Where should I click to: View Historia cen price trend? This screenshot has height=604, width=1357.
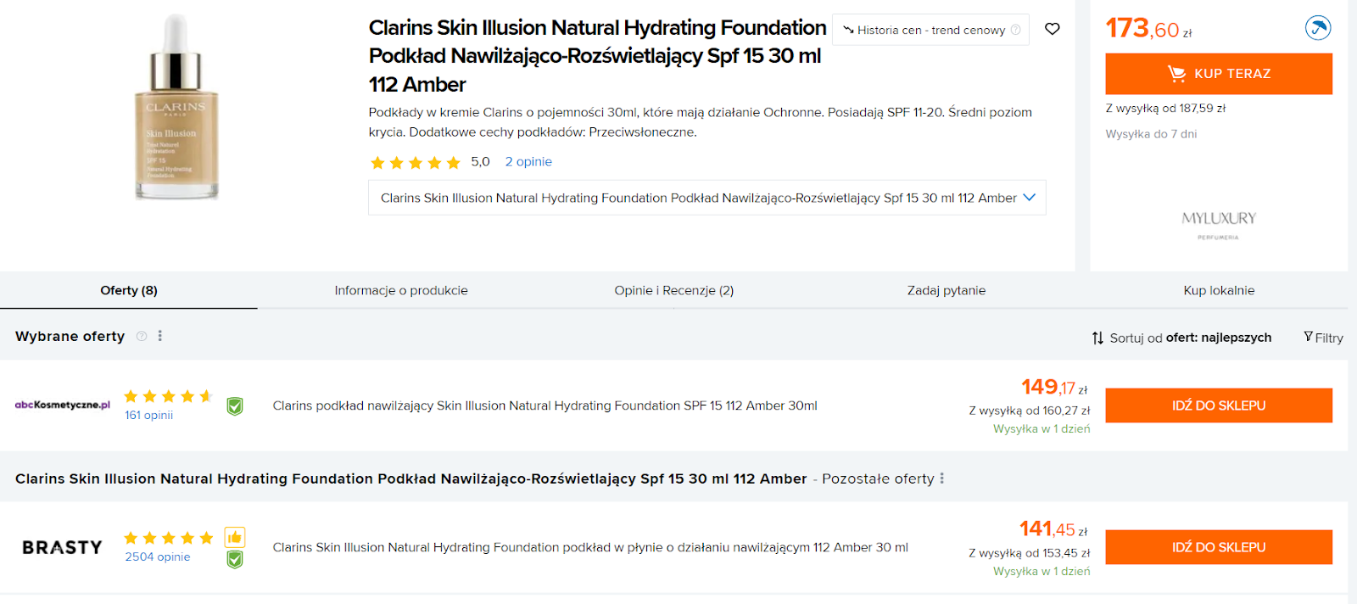(x=930, y=30)
